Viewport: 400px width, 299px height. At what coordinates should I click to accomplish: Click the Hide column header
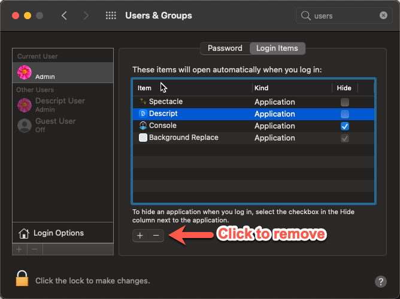[x=345, y=88]
